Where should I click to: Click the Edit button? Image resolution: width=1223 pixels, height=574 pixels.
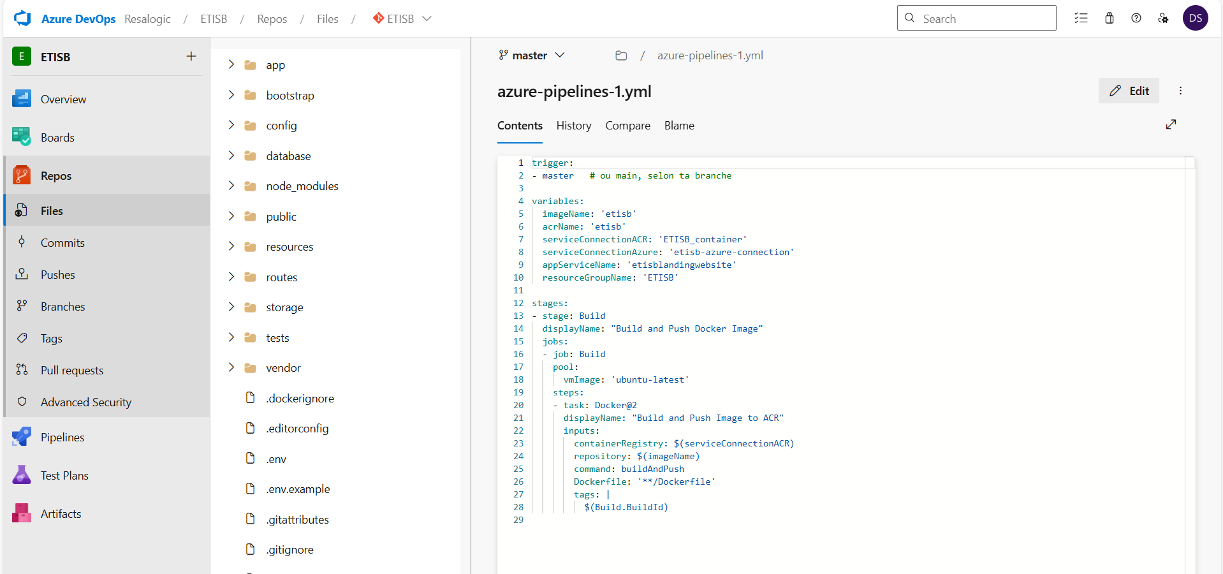tap(1129, 91)
